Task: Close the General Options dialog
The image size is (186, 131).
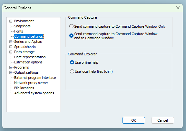Action: (178, 8)
